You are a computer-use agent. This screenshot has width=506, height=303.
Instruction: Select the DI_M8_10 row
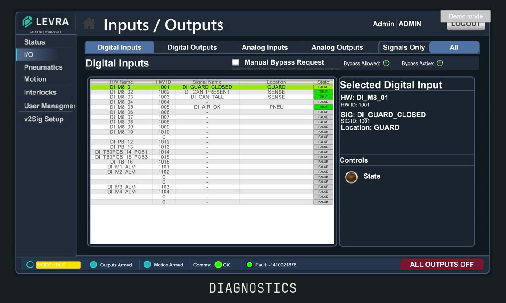pyautogui.click(x=212, y=132)
